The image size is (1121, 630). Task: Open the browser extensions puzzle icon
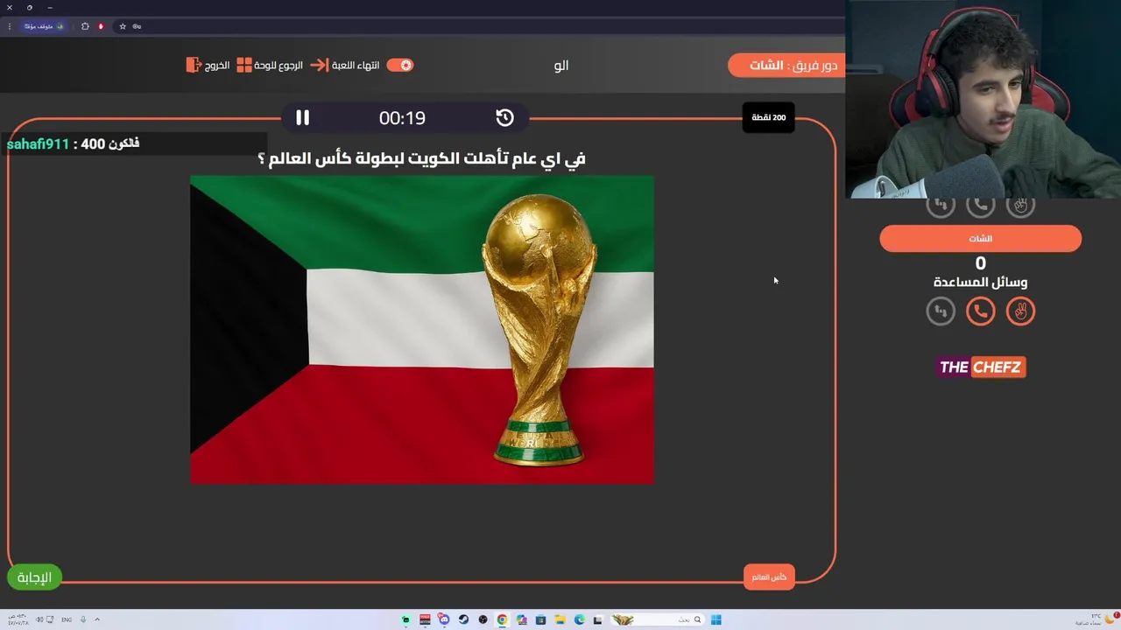[85, 26]
